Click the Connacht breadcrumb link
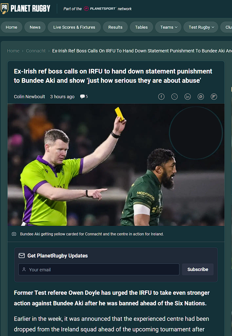 tap(36, 51)
